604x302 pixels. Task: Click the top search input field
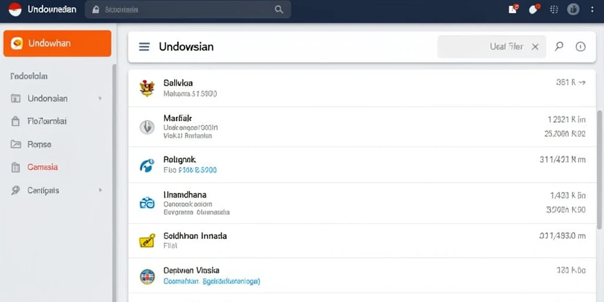(x=188, y=9)
